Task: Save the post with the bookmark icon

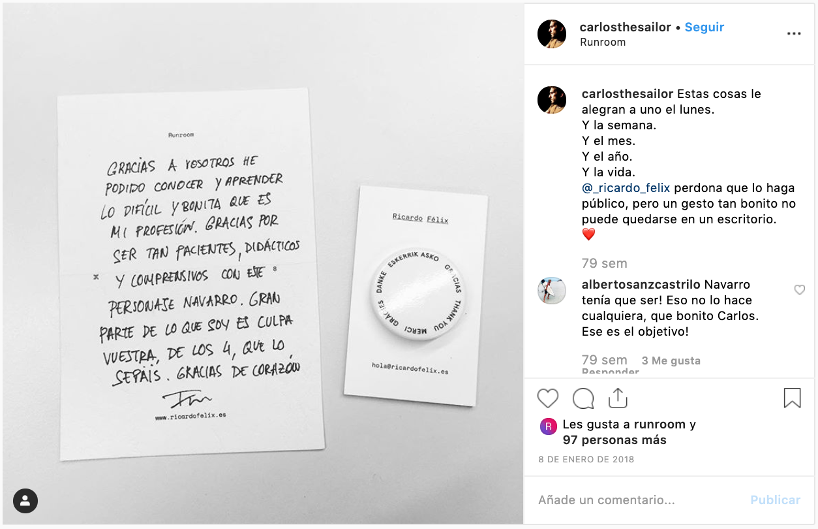Action: pos(792,398)
